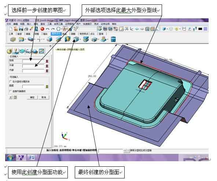Open the 帮助 menu
The height and width of the screenshot is (181, 217).
(114, 24)
